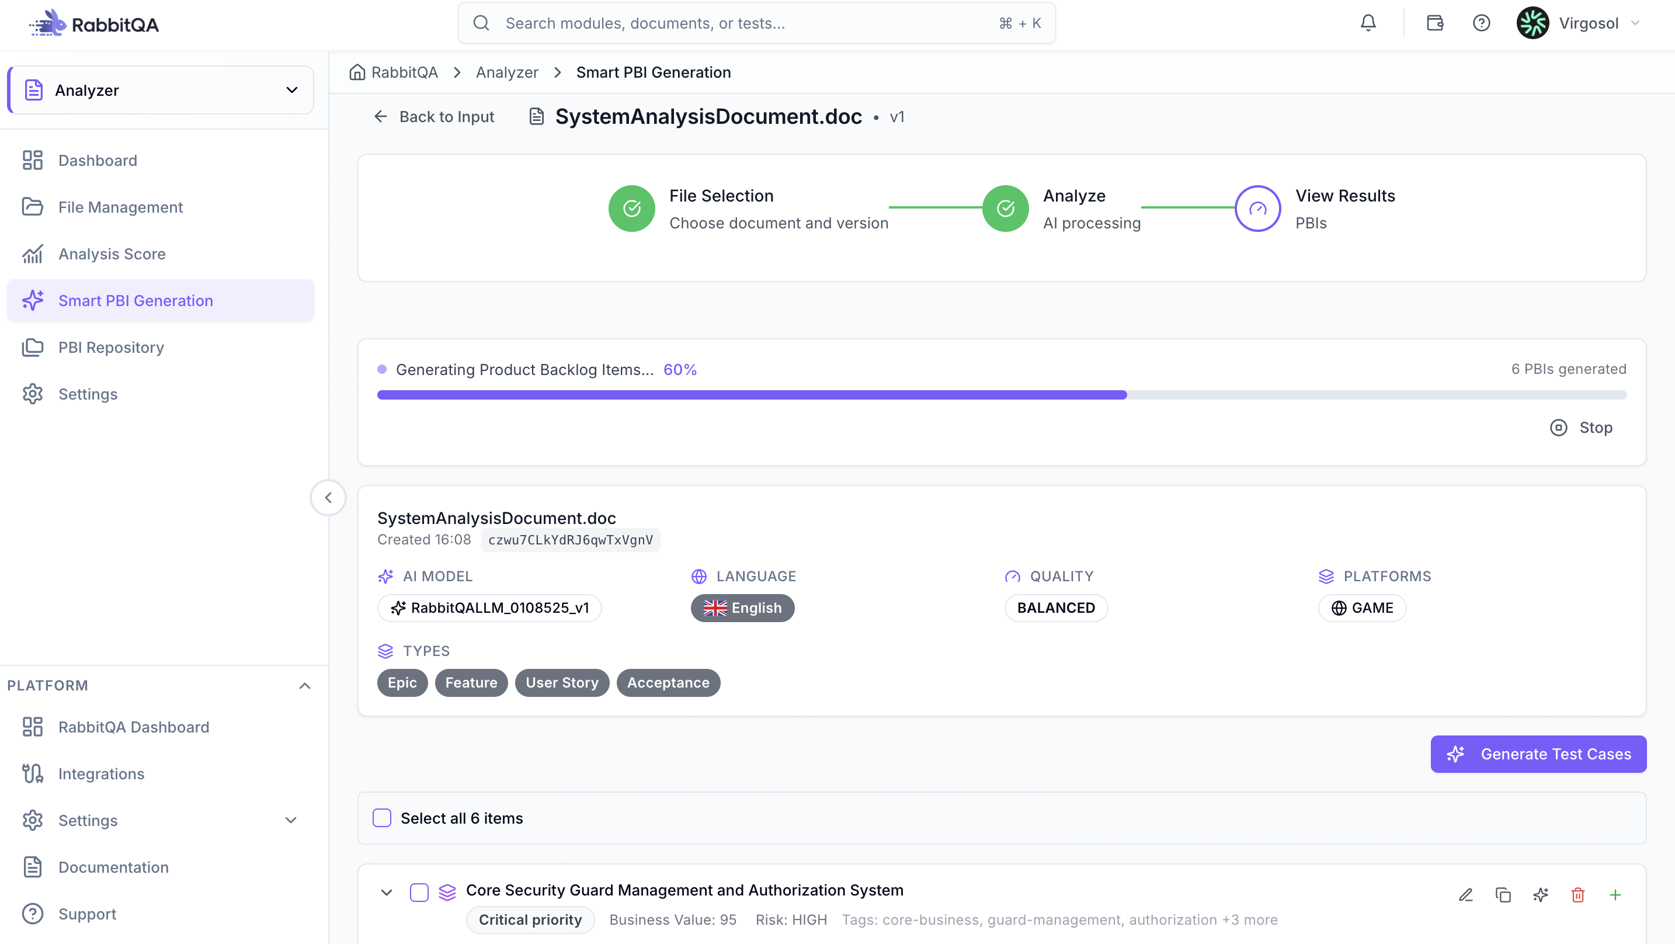Open Dashboard in the sidebar
Viewport: 1675px width, 944px height.
tap(161, 160)
